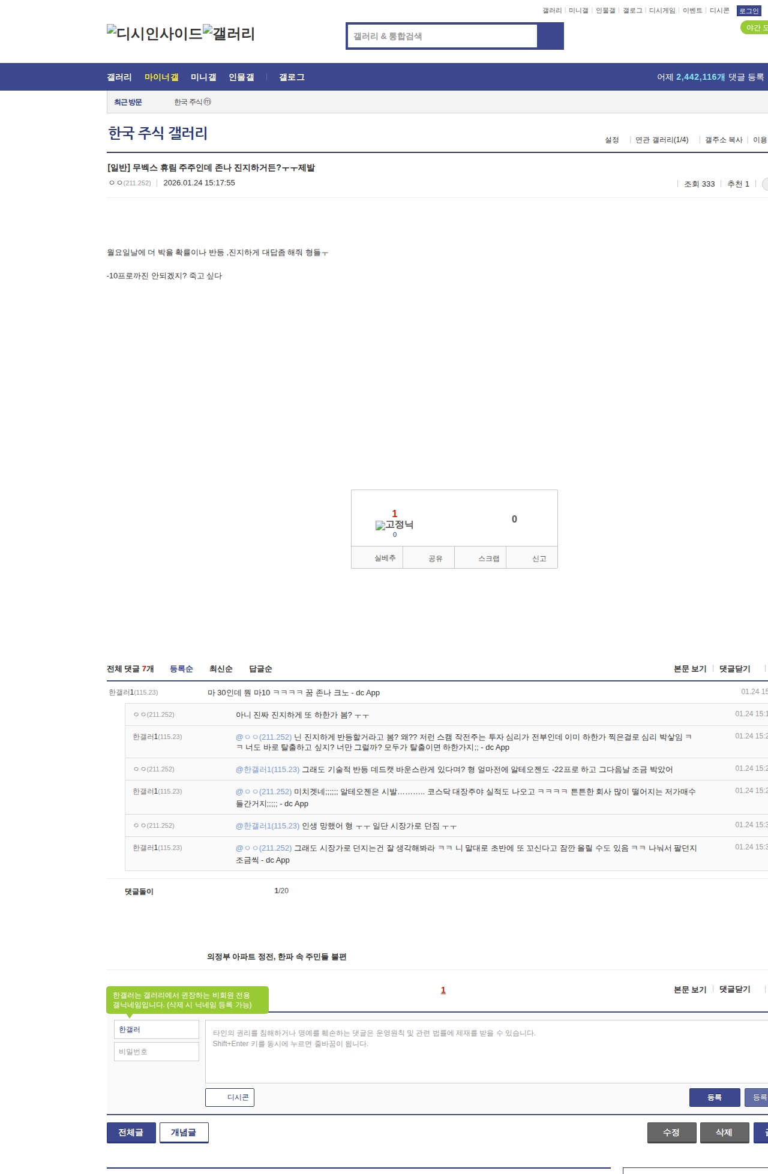Open the 디시콘 emoticon picker

(230, 1097)
